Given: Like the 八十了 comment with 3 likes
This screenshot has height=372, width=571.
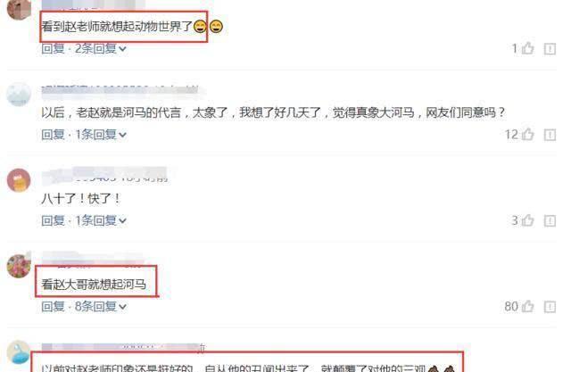Looking at the screenshot, I should point(527,220).
